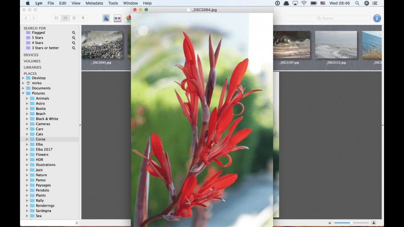Click the Mail stamp share icon
The image size is (404, 227).
[x=106, y=18]
